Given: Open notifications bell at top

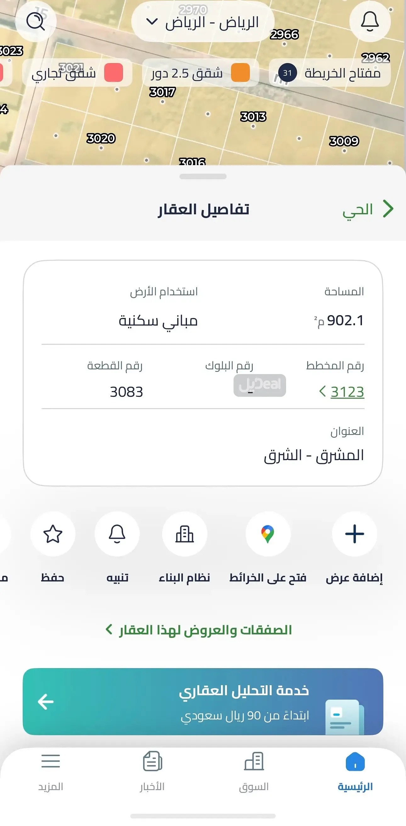Looking at the screenshot, I should pyautogui.click(x=370, y=22).
